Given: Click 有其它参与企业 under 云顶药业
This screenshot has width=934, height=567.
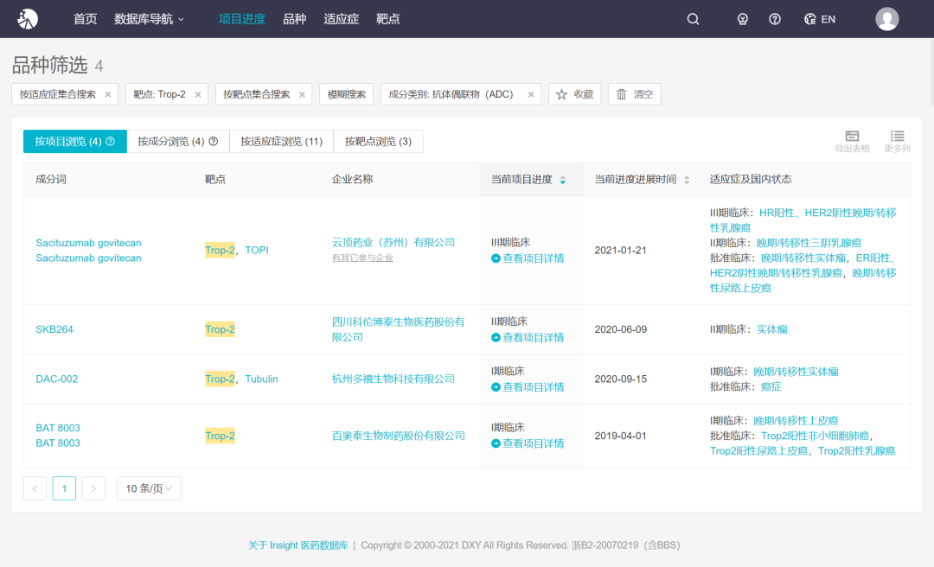Looking at the screenshot, I should (x=362, y=258).
